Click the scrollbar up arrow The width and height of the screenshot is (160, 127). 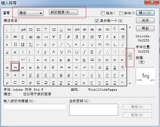(130, 27)
